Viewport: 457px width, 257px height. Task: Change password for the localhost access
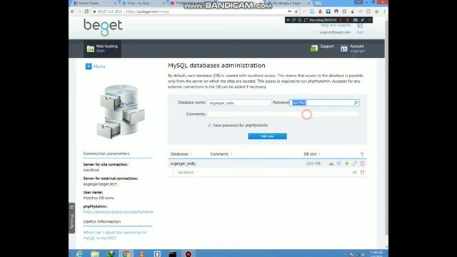354,173
